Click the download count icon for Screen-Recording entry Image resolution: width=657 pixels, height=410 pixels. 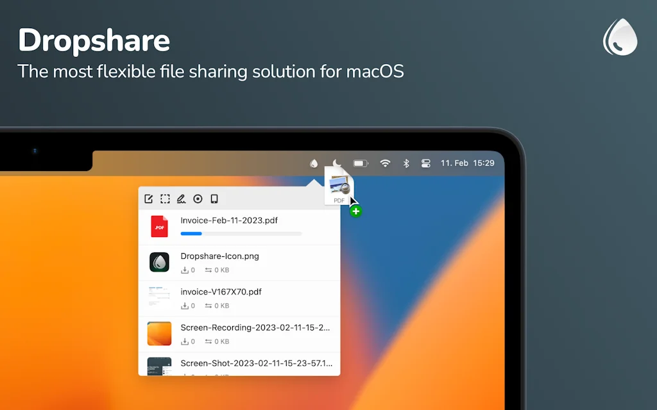click(x=184, y=341)
